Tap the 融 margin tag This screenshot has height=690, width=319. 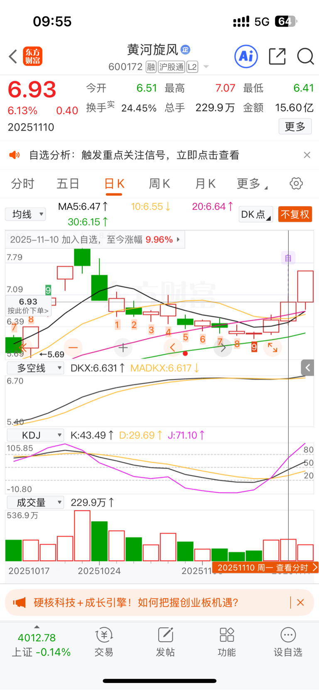coord(151,67)
